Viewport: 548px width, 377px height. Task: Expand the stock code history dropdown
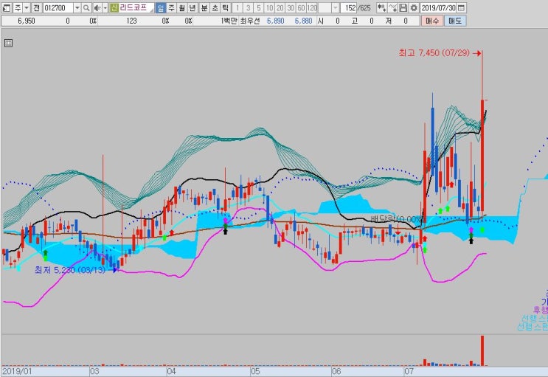point(77,7)
